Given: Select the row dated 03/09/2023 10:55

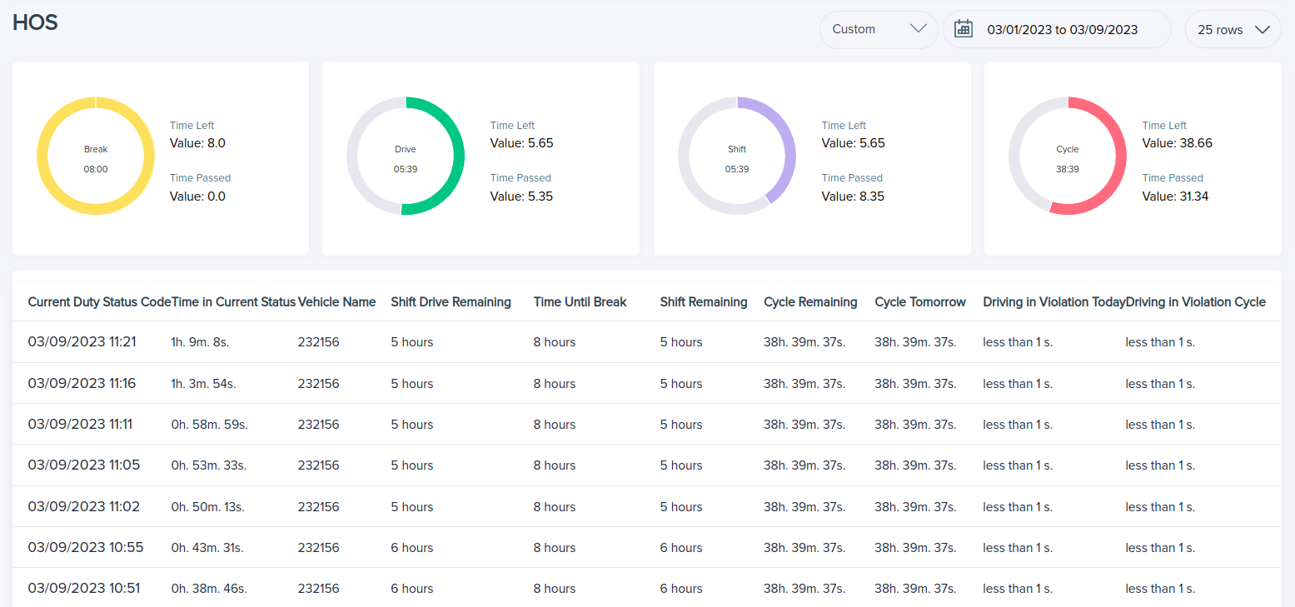Looking at the screenshot, I should click(x=646, y=548).
